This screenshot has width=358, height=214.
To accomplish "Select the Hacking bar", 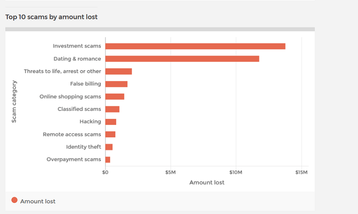I will tap(111, 122).
